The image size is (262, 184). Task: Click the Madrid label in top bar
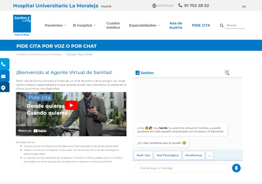click(106, 7)
